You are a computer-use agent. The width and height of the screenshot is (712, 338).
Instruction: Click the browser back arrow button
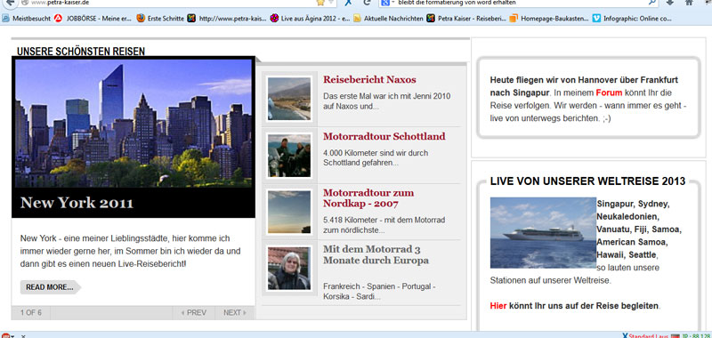11,3
